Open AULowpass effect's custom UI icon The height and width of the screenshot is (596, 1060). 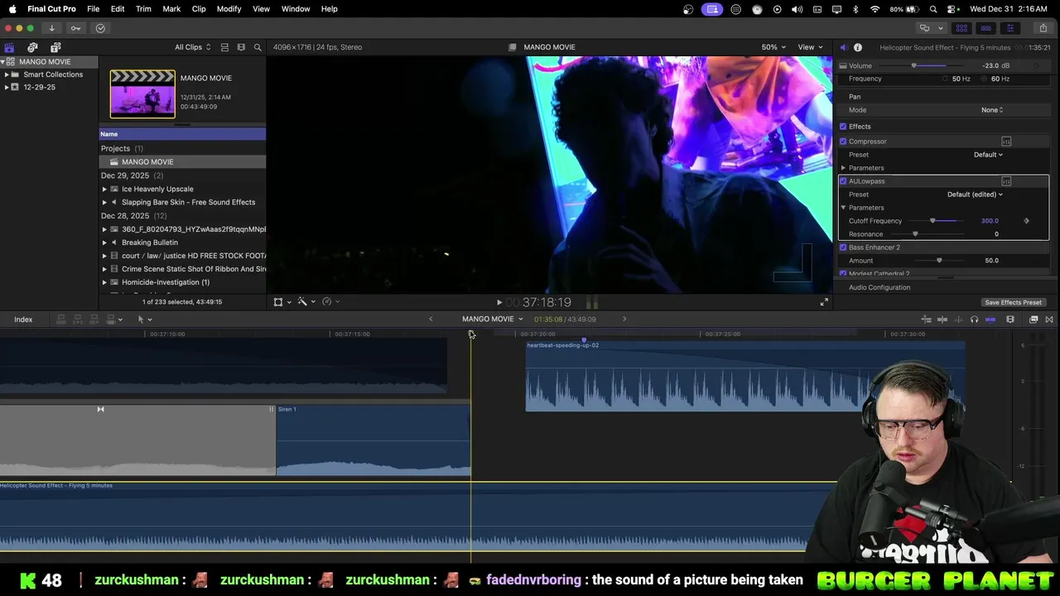[1006, 181]
